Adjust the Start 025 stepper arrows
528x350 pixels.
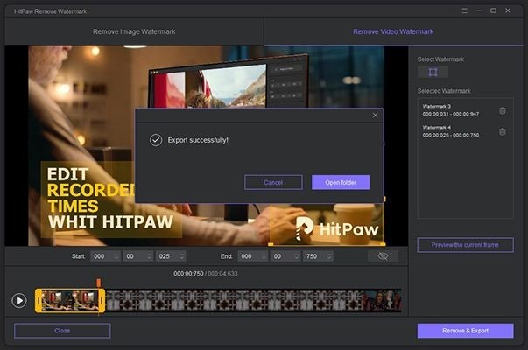coord(182,256)
